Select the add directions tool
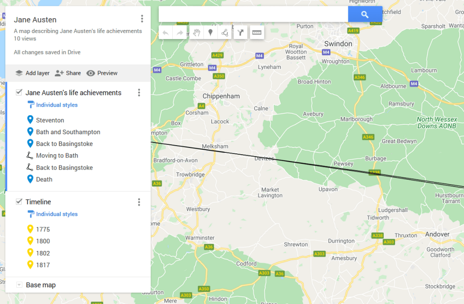This screenshot has width=464, height=304. coord(241,32)
